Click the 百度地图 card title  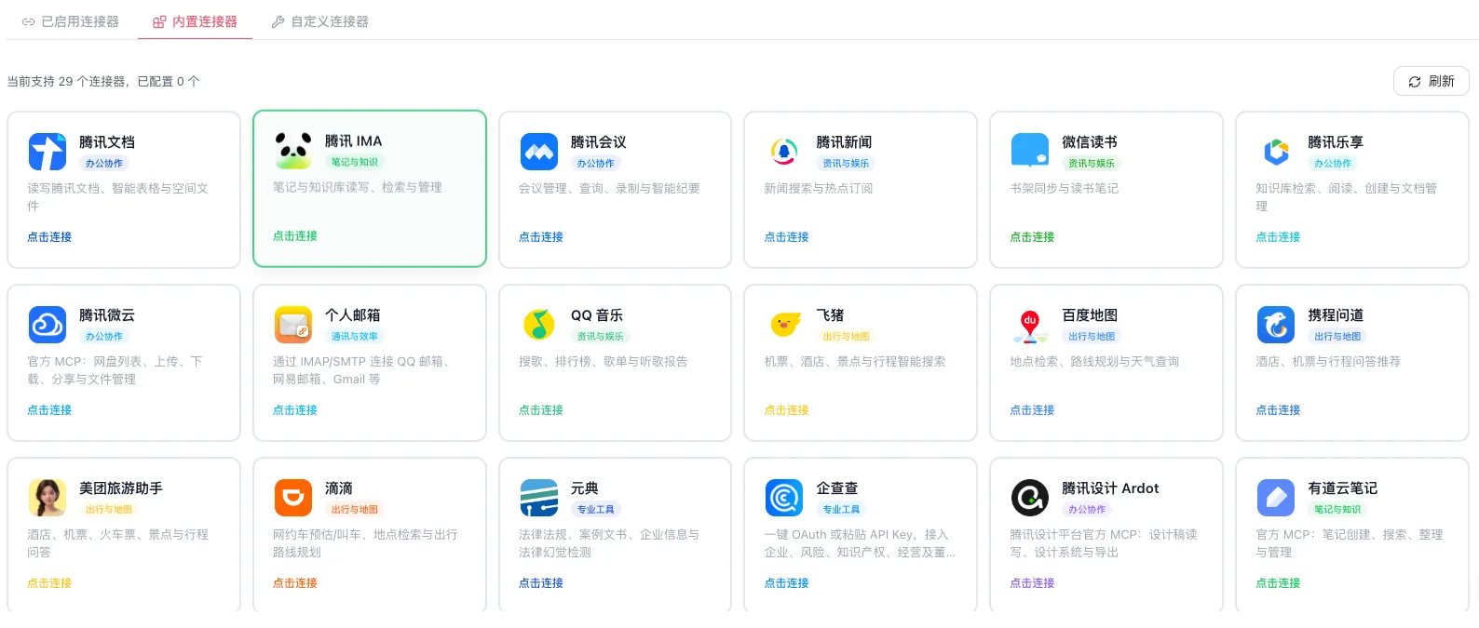pyautogui.click(x=1090, y=315)
